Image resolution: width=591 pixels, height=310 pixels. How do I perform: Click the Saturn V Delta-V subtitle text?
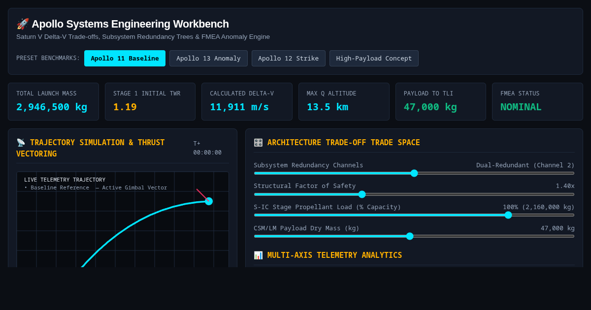(143, 37)
